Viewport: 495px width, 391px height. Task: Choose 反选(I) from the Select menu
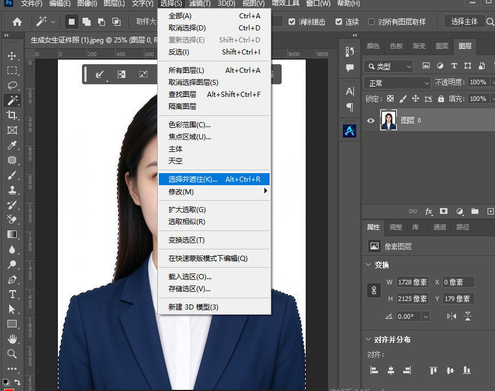pos(214,52)
